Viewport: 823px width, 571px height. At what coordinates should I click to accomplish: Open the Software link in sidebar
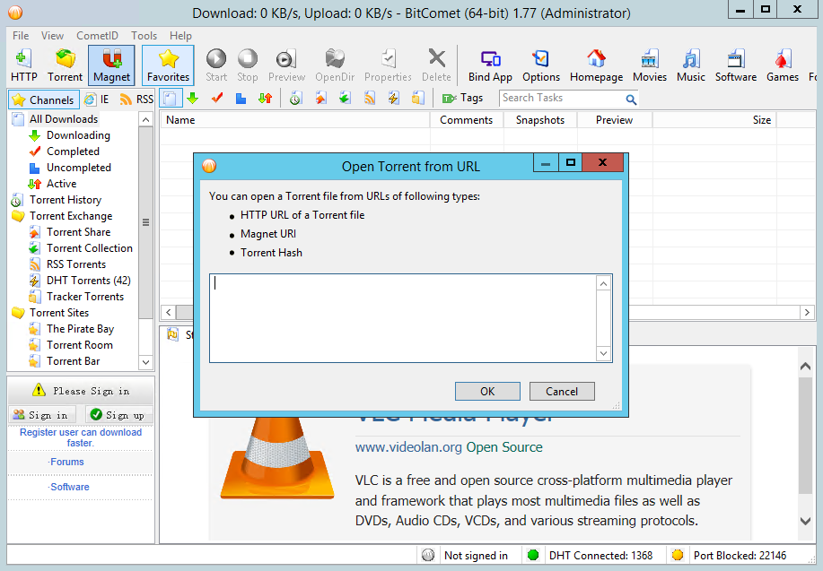69,487
